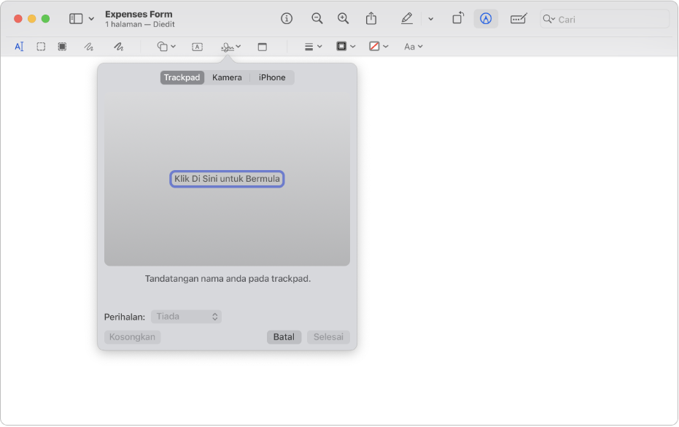Open the search options magnifier menu
The image size is (679, 427).
548,19
